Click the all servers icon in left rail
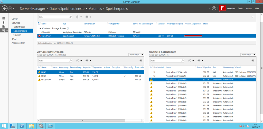The width and height of the screenshot is (263, 129). click(4, 26)
